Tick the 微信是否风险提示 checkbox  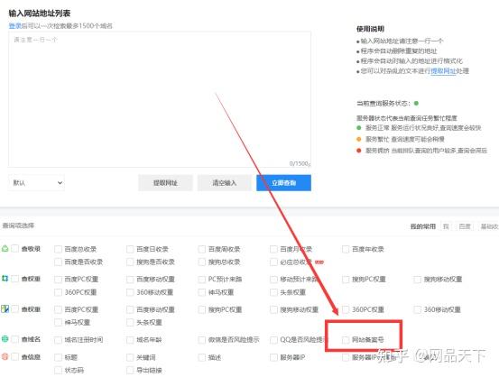tap(202, 340)
